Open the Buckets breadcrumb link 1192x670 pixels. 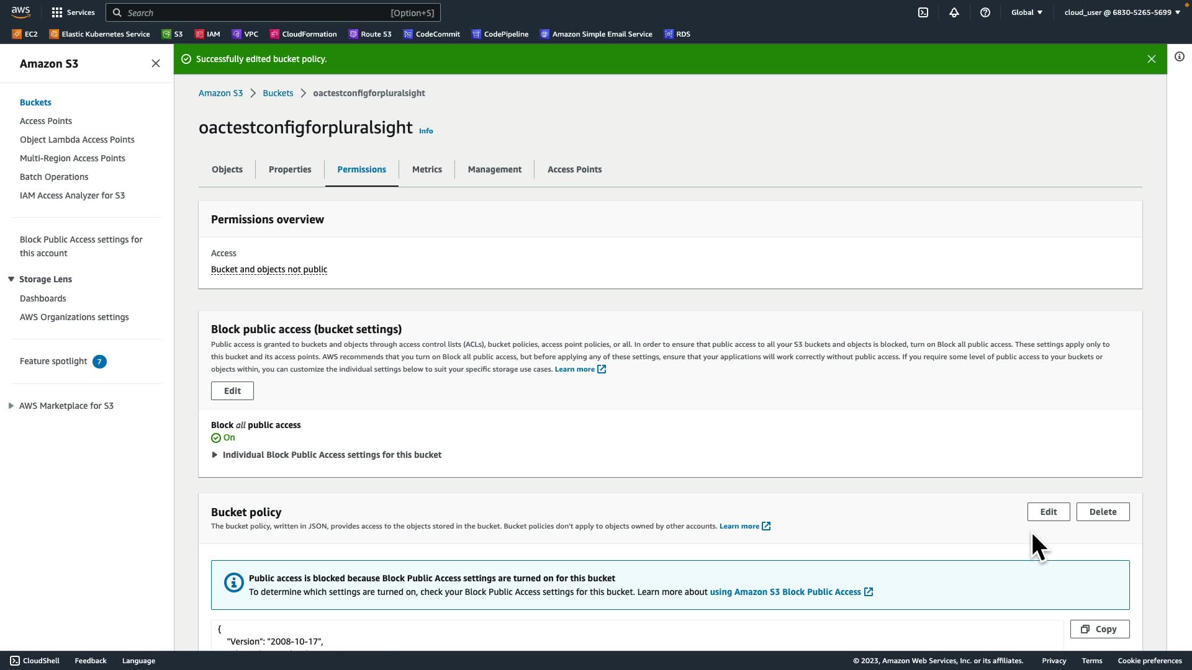(x=278, y=93)
